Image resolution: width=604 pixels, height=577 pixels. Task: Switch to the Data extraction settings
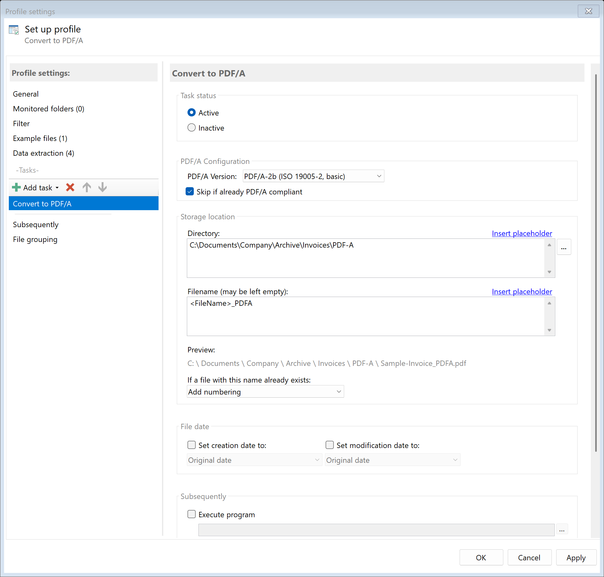coord(43,153)
